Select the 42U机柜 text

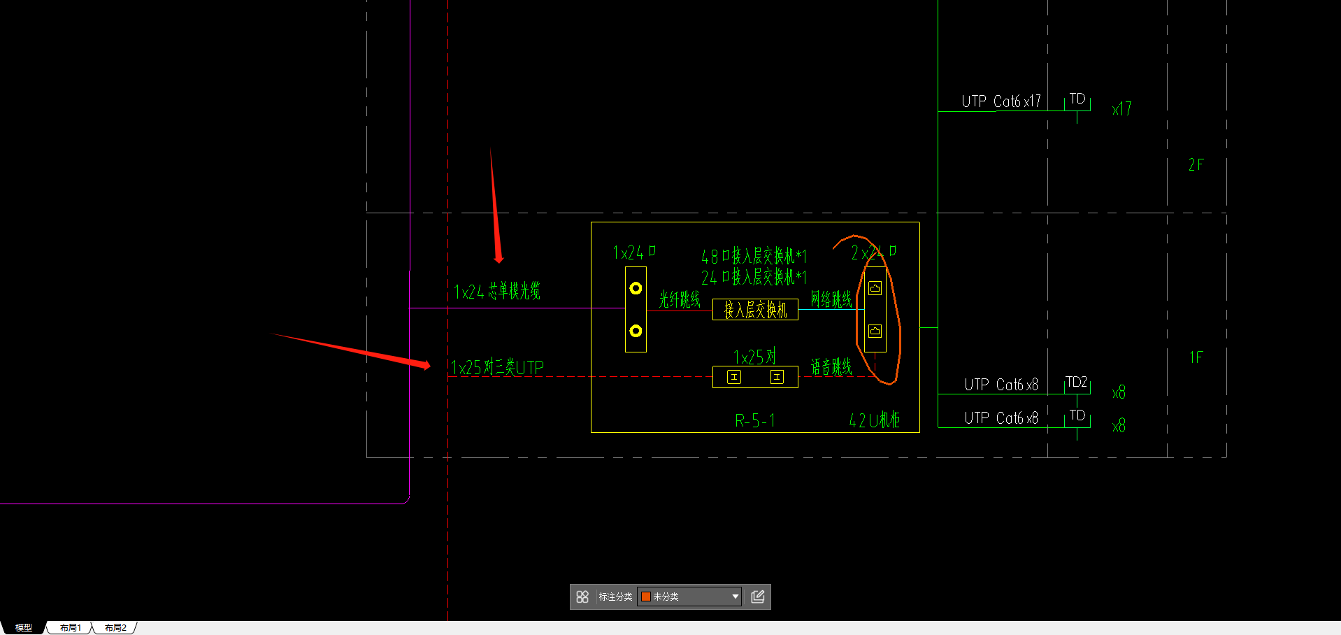click(874, 420)
